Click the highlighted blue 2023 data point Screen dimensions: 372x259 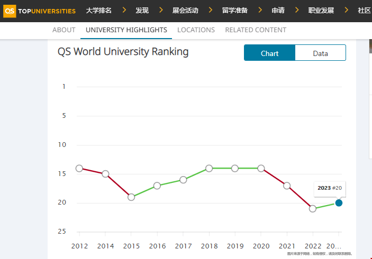(x=339, y=203)
